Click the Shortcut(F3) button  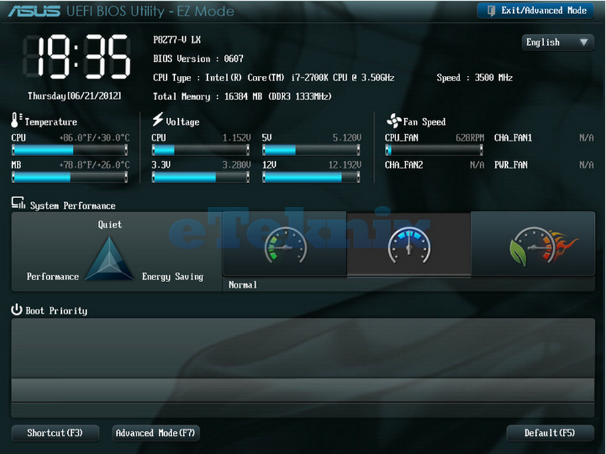pos(55,433)
